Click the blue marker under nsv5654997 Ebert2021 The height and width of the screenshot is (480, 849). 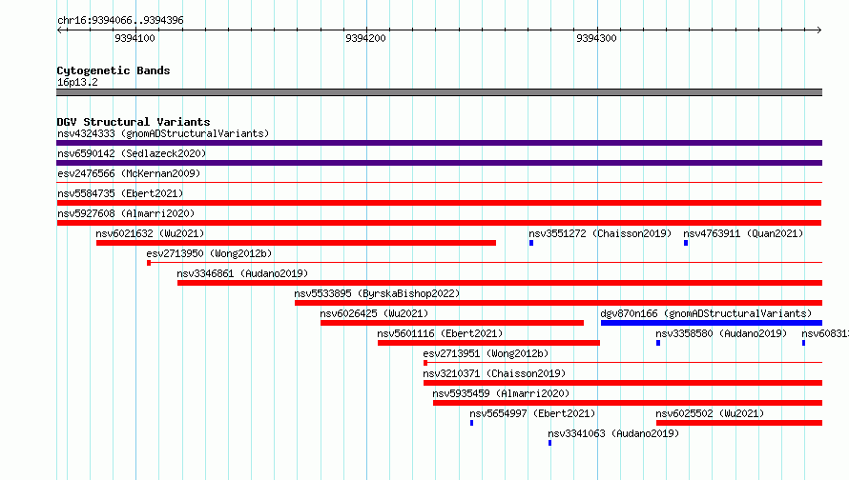click(471, 423)
